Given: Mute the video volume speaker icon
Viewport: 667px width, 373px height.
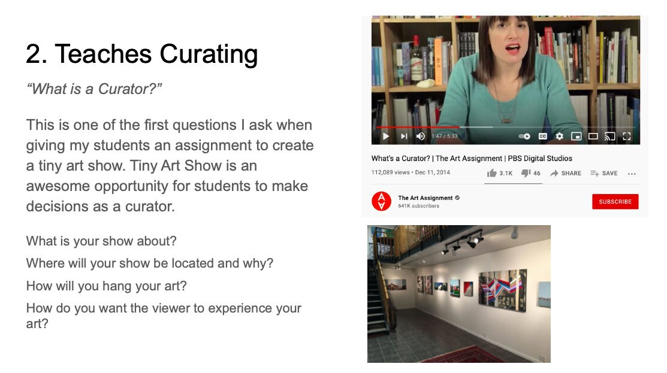Looking at the screenshot, I should pyautogui.click(x=420, y=136).
